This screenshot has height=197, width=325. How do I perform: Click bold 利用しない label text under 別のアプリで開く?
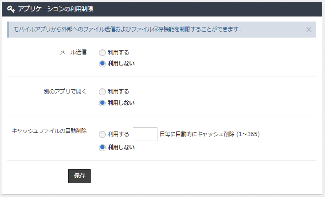coord(121,103)
